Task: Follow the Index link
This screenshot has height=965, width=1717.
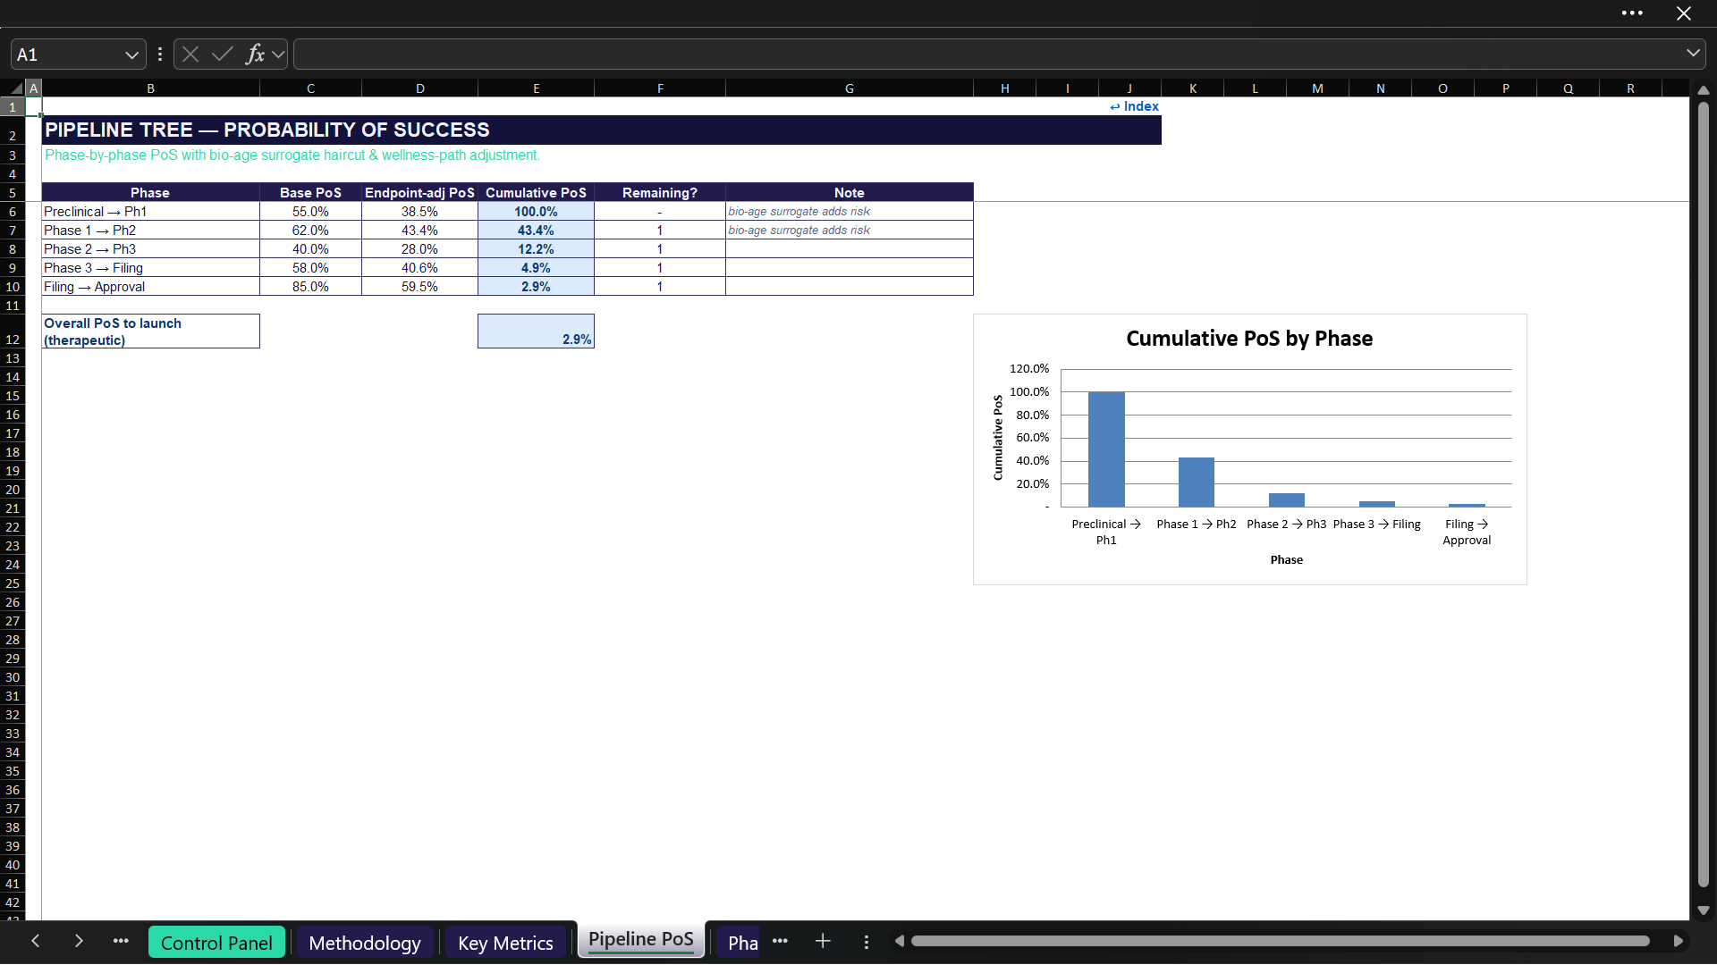Action: [x=1134, y=106]
